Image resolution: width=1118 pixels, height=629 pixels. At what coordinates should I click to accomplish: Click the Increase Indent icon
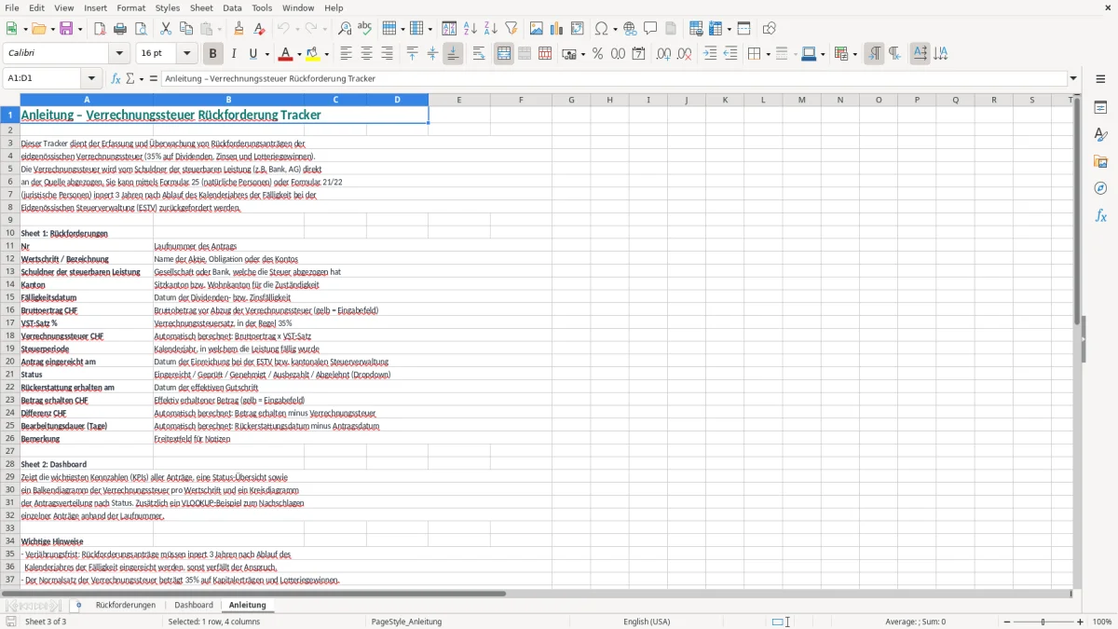710,54
